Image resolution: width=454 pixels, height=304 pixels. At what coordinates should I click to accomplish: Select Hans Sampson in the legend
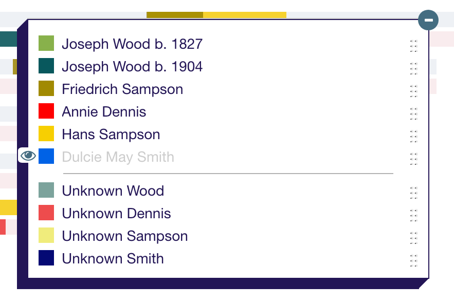click(111, 135)
